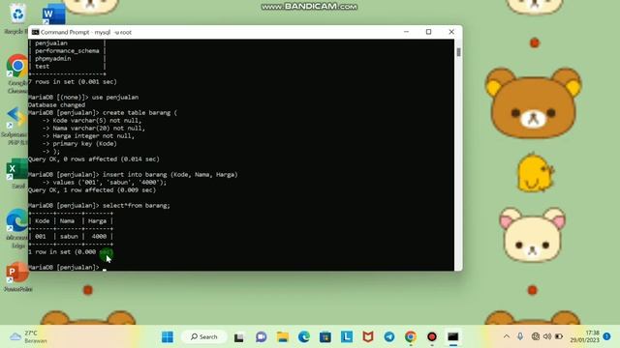620x348 pixels.
Task: Click '7 rows in set' output line
Action: coord(73,81)
